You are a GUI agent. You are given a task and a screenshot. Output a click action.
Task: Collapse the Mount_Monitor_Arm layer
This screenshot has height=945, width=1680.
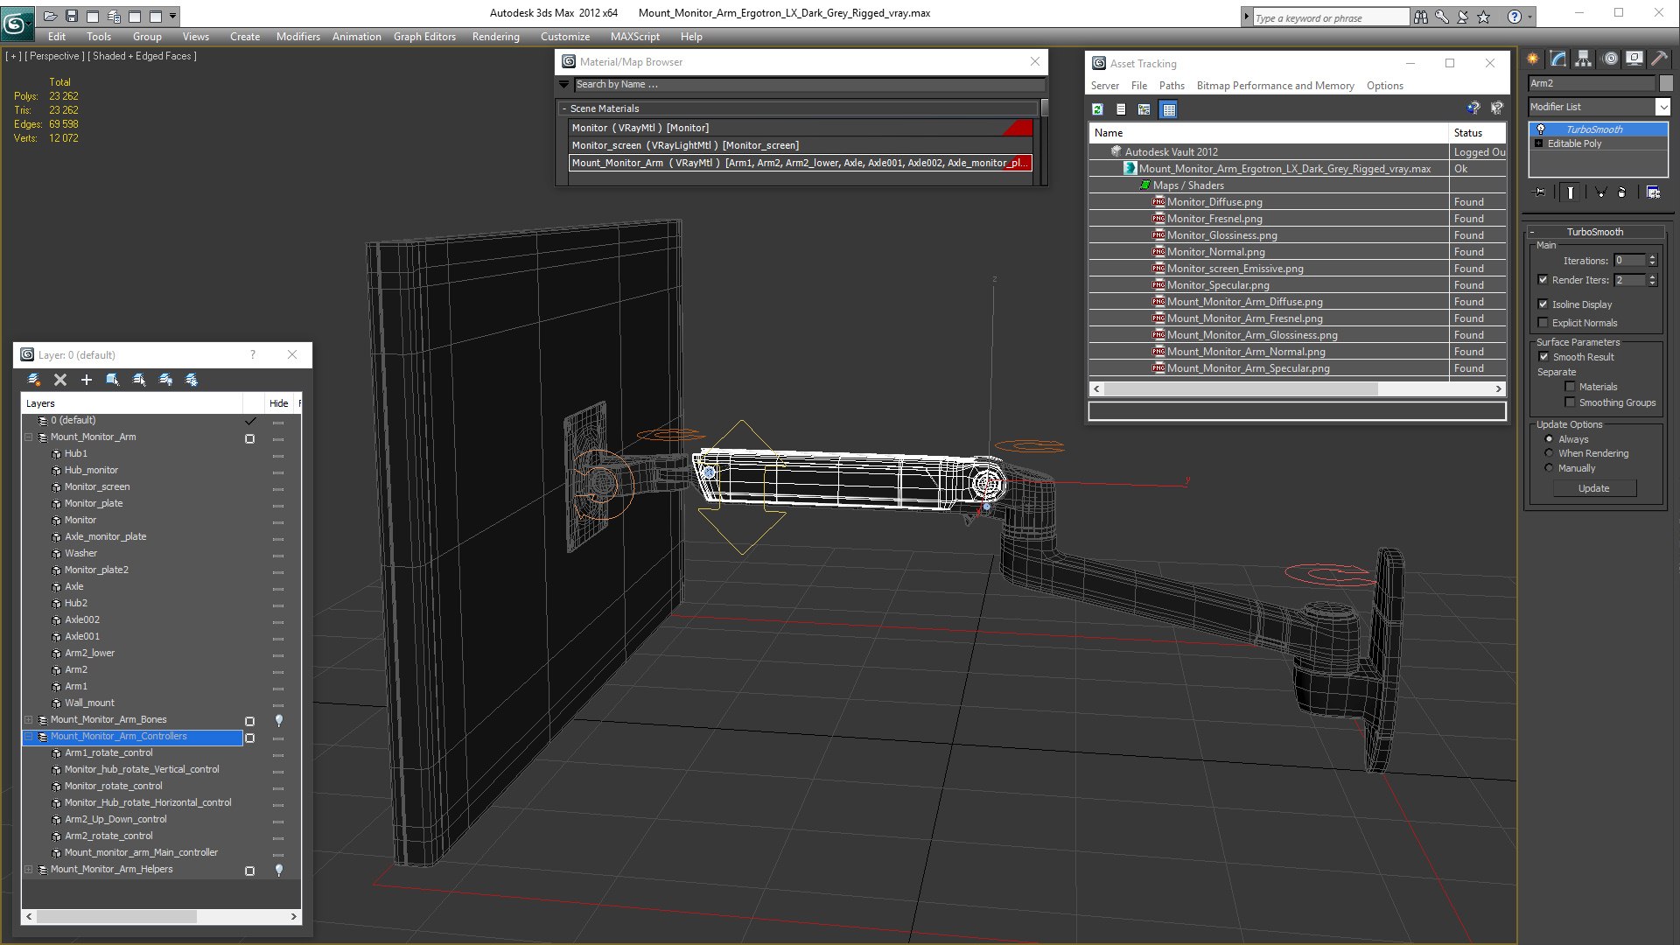[29, 437]
